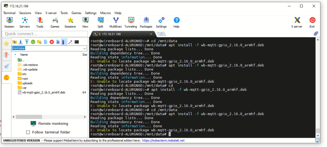The width and height of the screenshot is (327, 147).
Task: Select the etc folder
Action: (x=22, y=74)
